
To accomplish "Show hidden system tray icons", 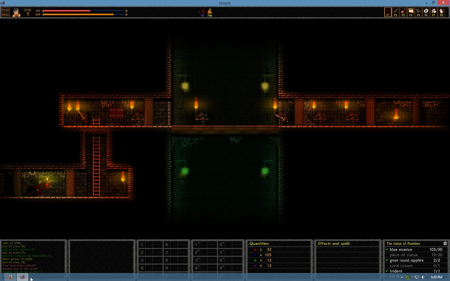I will (x=402, y=277).
